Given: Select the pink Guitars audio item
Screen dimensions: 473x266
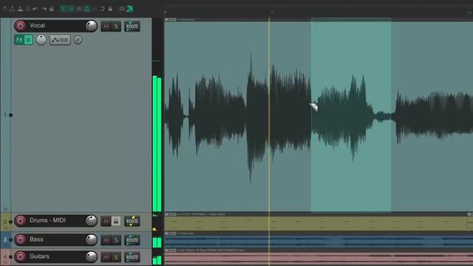Looking at the screenshot, I should (x=319, y=259).
